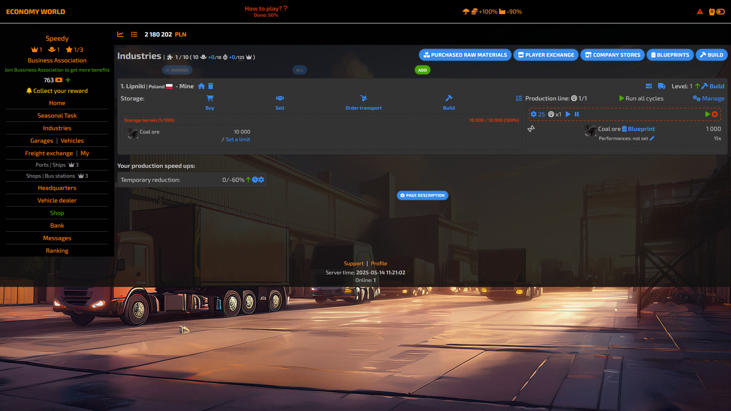Click the home icon next to Lipniki mine
The width and height of the screenshot is (731, 411).
(201, 86)
